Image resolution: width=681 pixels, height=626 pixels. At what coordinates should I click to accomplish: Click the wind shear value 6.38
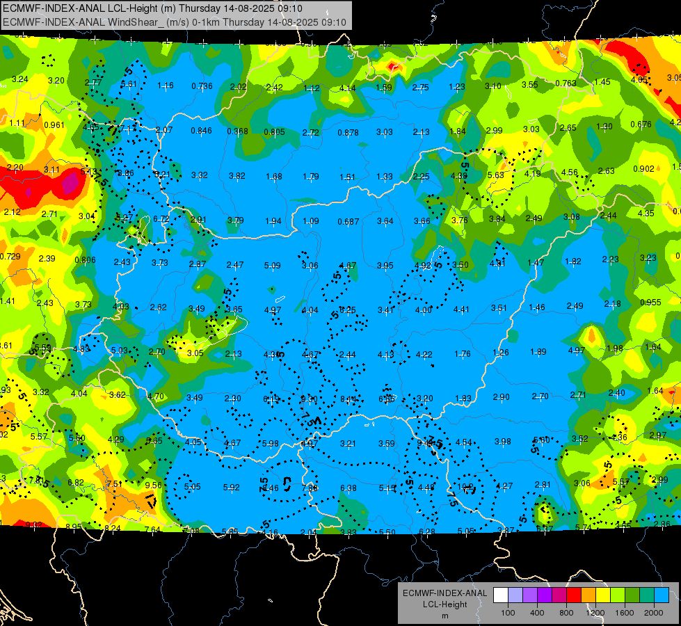pos(348,488)
